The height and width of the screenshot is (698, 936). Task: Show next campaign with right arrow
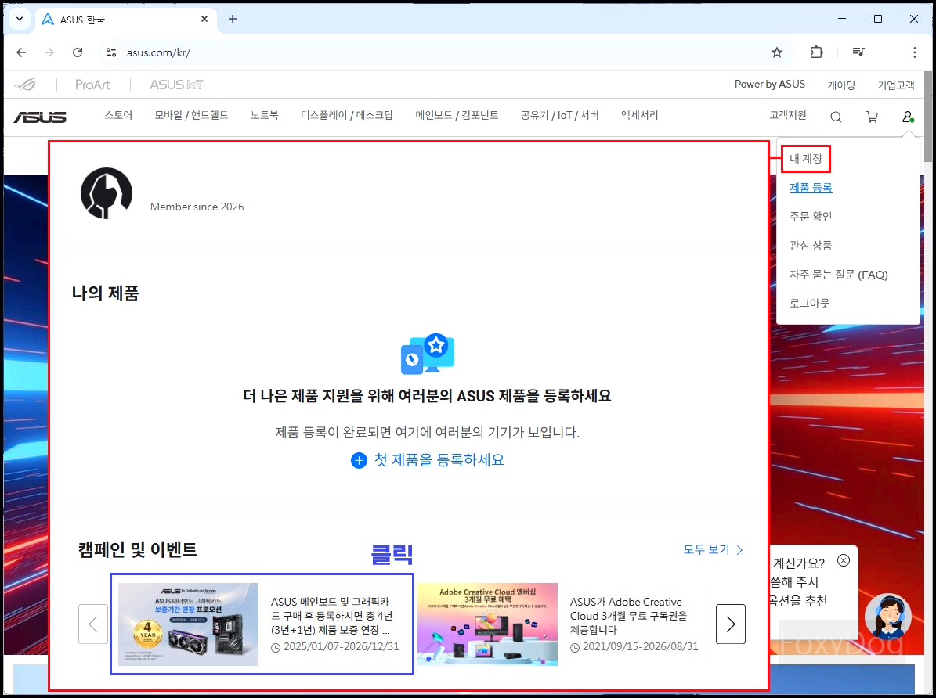click(731, 624)
